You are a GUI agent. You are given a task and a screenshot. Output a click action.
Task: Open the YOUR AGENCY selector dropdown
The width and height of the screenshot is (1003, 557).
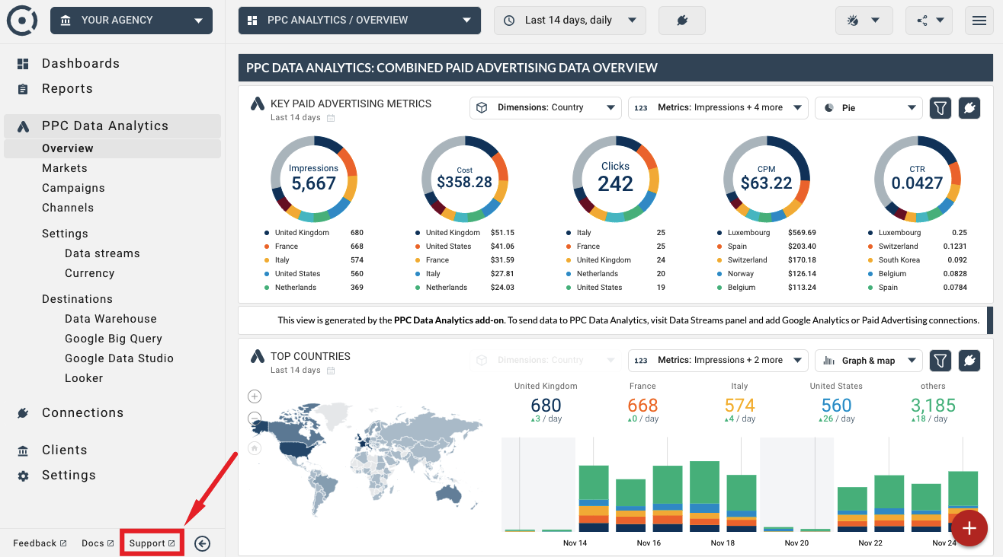(x=131, y=21)
